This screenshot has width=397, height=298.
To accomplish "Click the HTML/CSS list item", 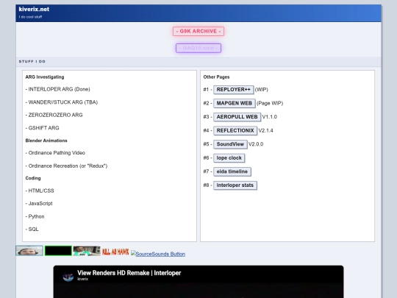I will 40,191.
